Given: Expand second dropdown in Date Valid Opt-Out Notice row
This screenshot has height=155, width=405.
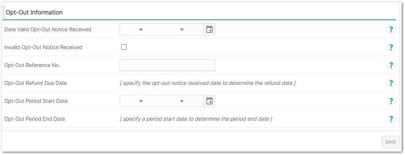Looking at the screenshot, I should click(x=182, y=30).
